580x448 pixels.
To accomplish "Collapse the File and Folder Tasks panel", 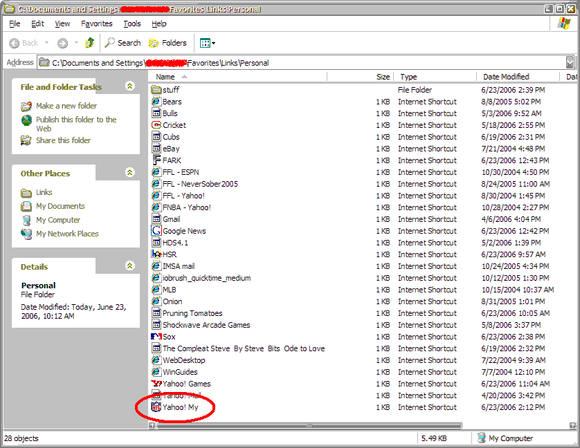I will (130, 86).
